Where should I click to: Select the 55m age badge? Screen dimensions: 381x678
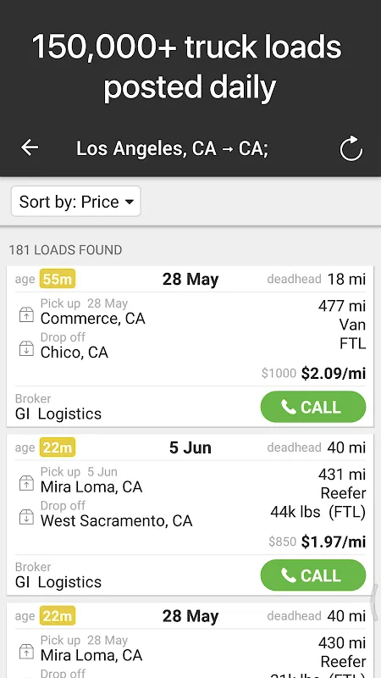pos(58,279)
